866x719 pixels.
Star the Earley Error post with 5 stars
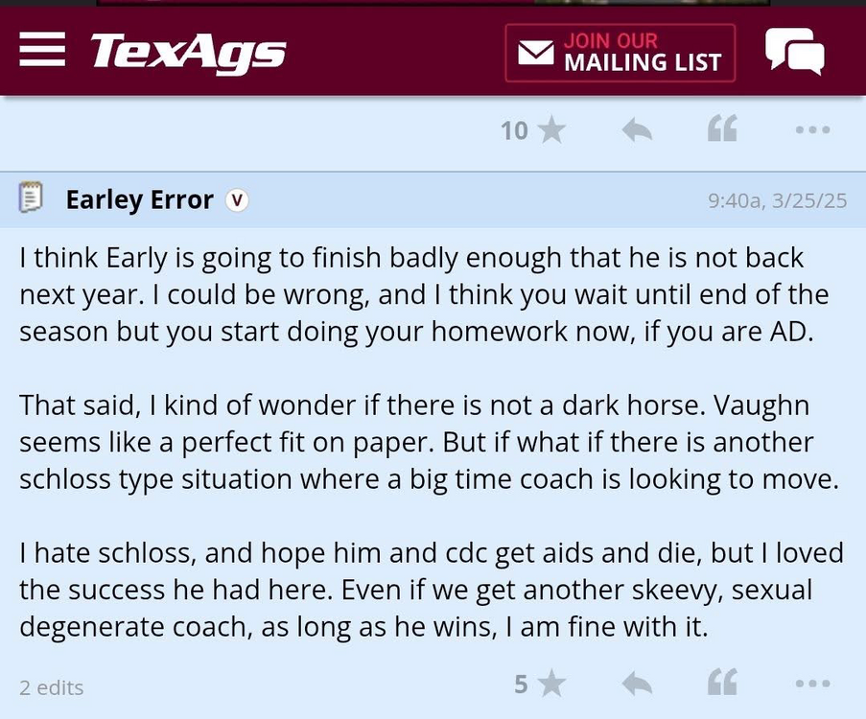coord(551,684)
